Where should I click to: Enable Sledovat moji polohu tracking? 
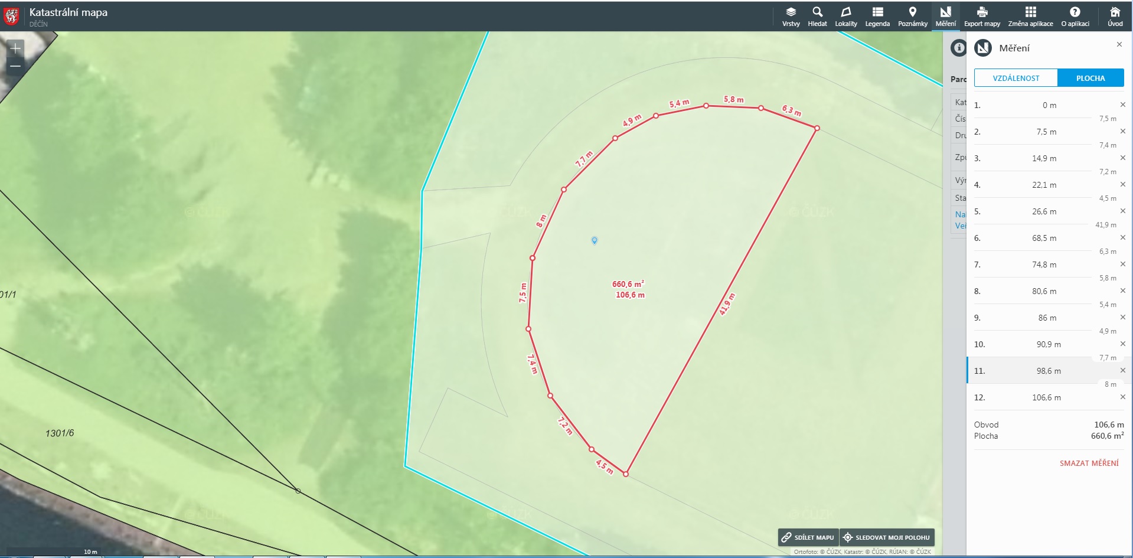click(886, 537)
